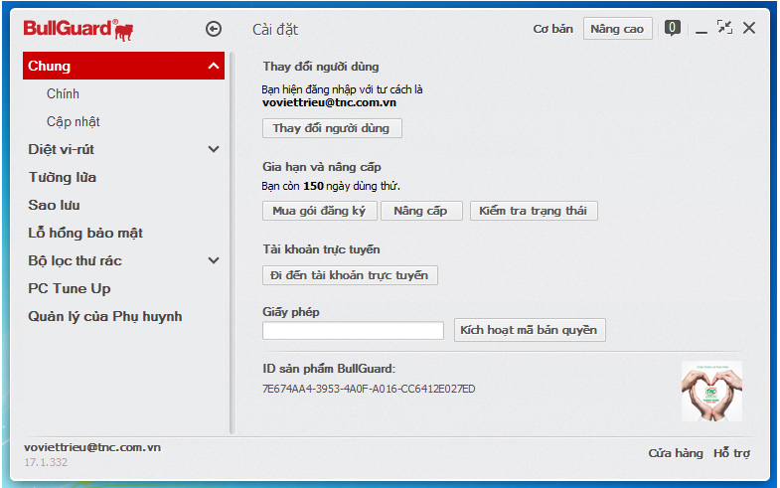The height and width of the screenshot is (488, 780).
Task: Switch to Nâng cao mode
Action: [x=617, y=29]
